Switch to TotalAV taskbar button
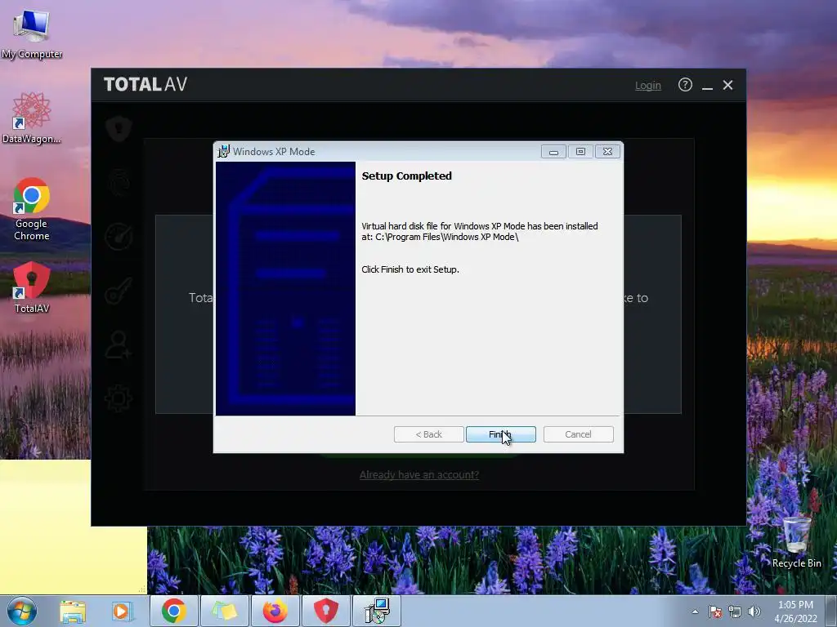Viewport: 837px width, 627px height. click(x=326, y=611)
